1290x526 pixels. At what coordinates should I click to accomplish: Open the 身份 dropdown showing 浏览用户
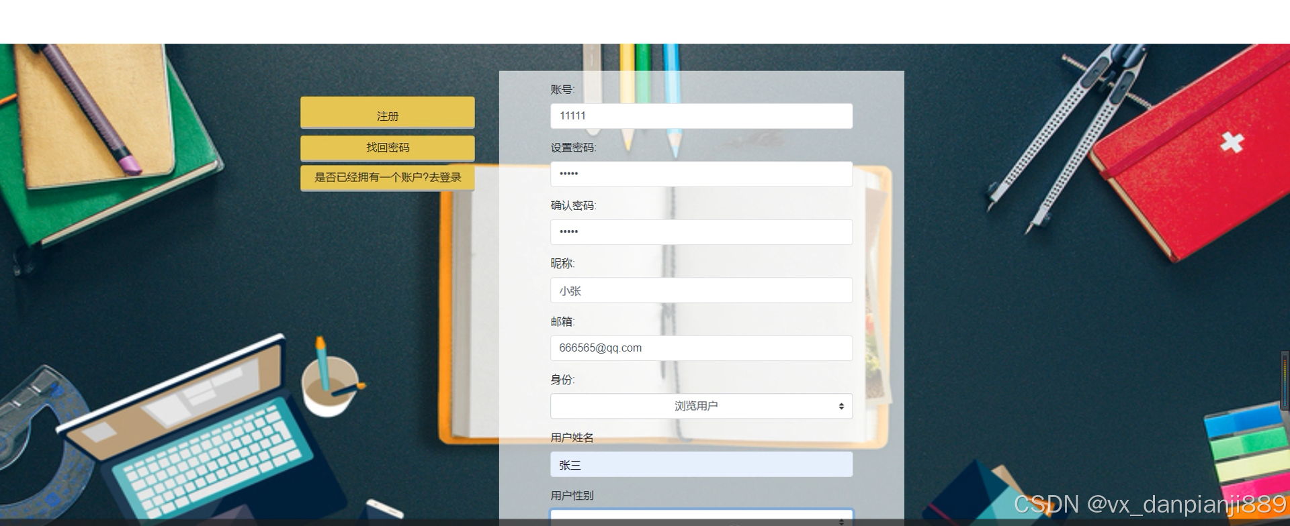click(x=701, y=406)
